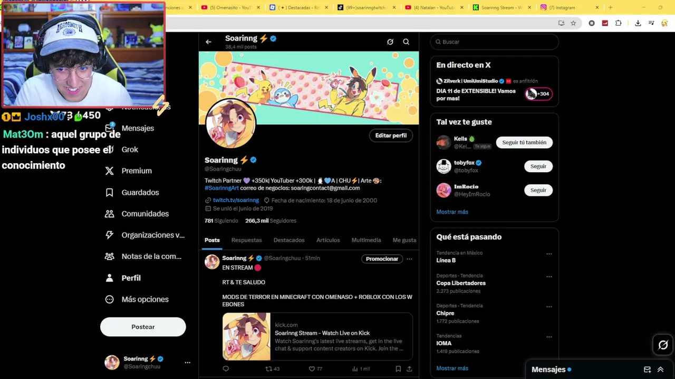Open Copa Libertadores trend
The width and height of the screenshot is (675, 379).
pyautogui.click(x=494, y=283)
